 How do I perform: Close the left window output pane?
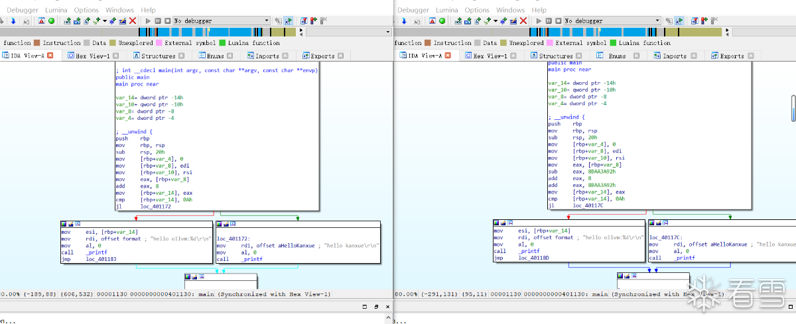coord(387,307)
